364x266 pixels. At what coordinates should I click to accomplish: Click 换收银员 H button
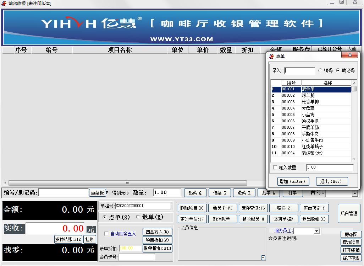(x=253, y=219)
